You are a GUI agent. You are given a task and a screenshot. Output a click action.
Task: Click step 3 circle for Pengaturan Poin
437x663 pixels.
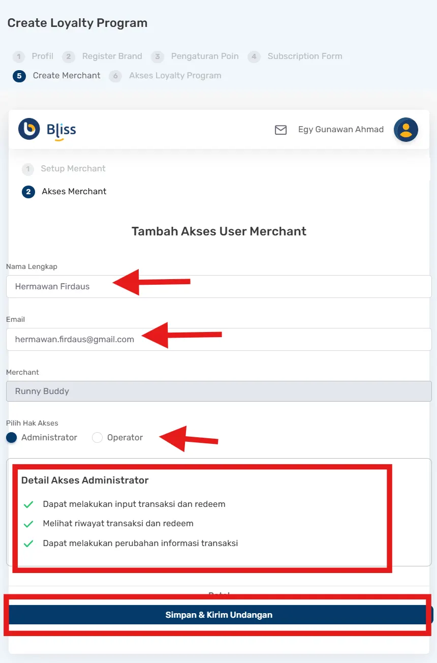158,56
